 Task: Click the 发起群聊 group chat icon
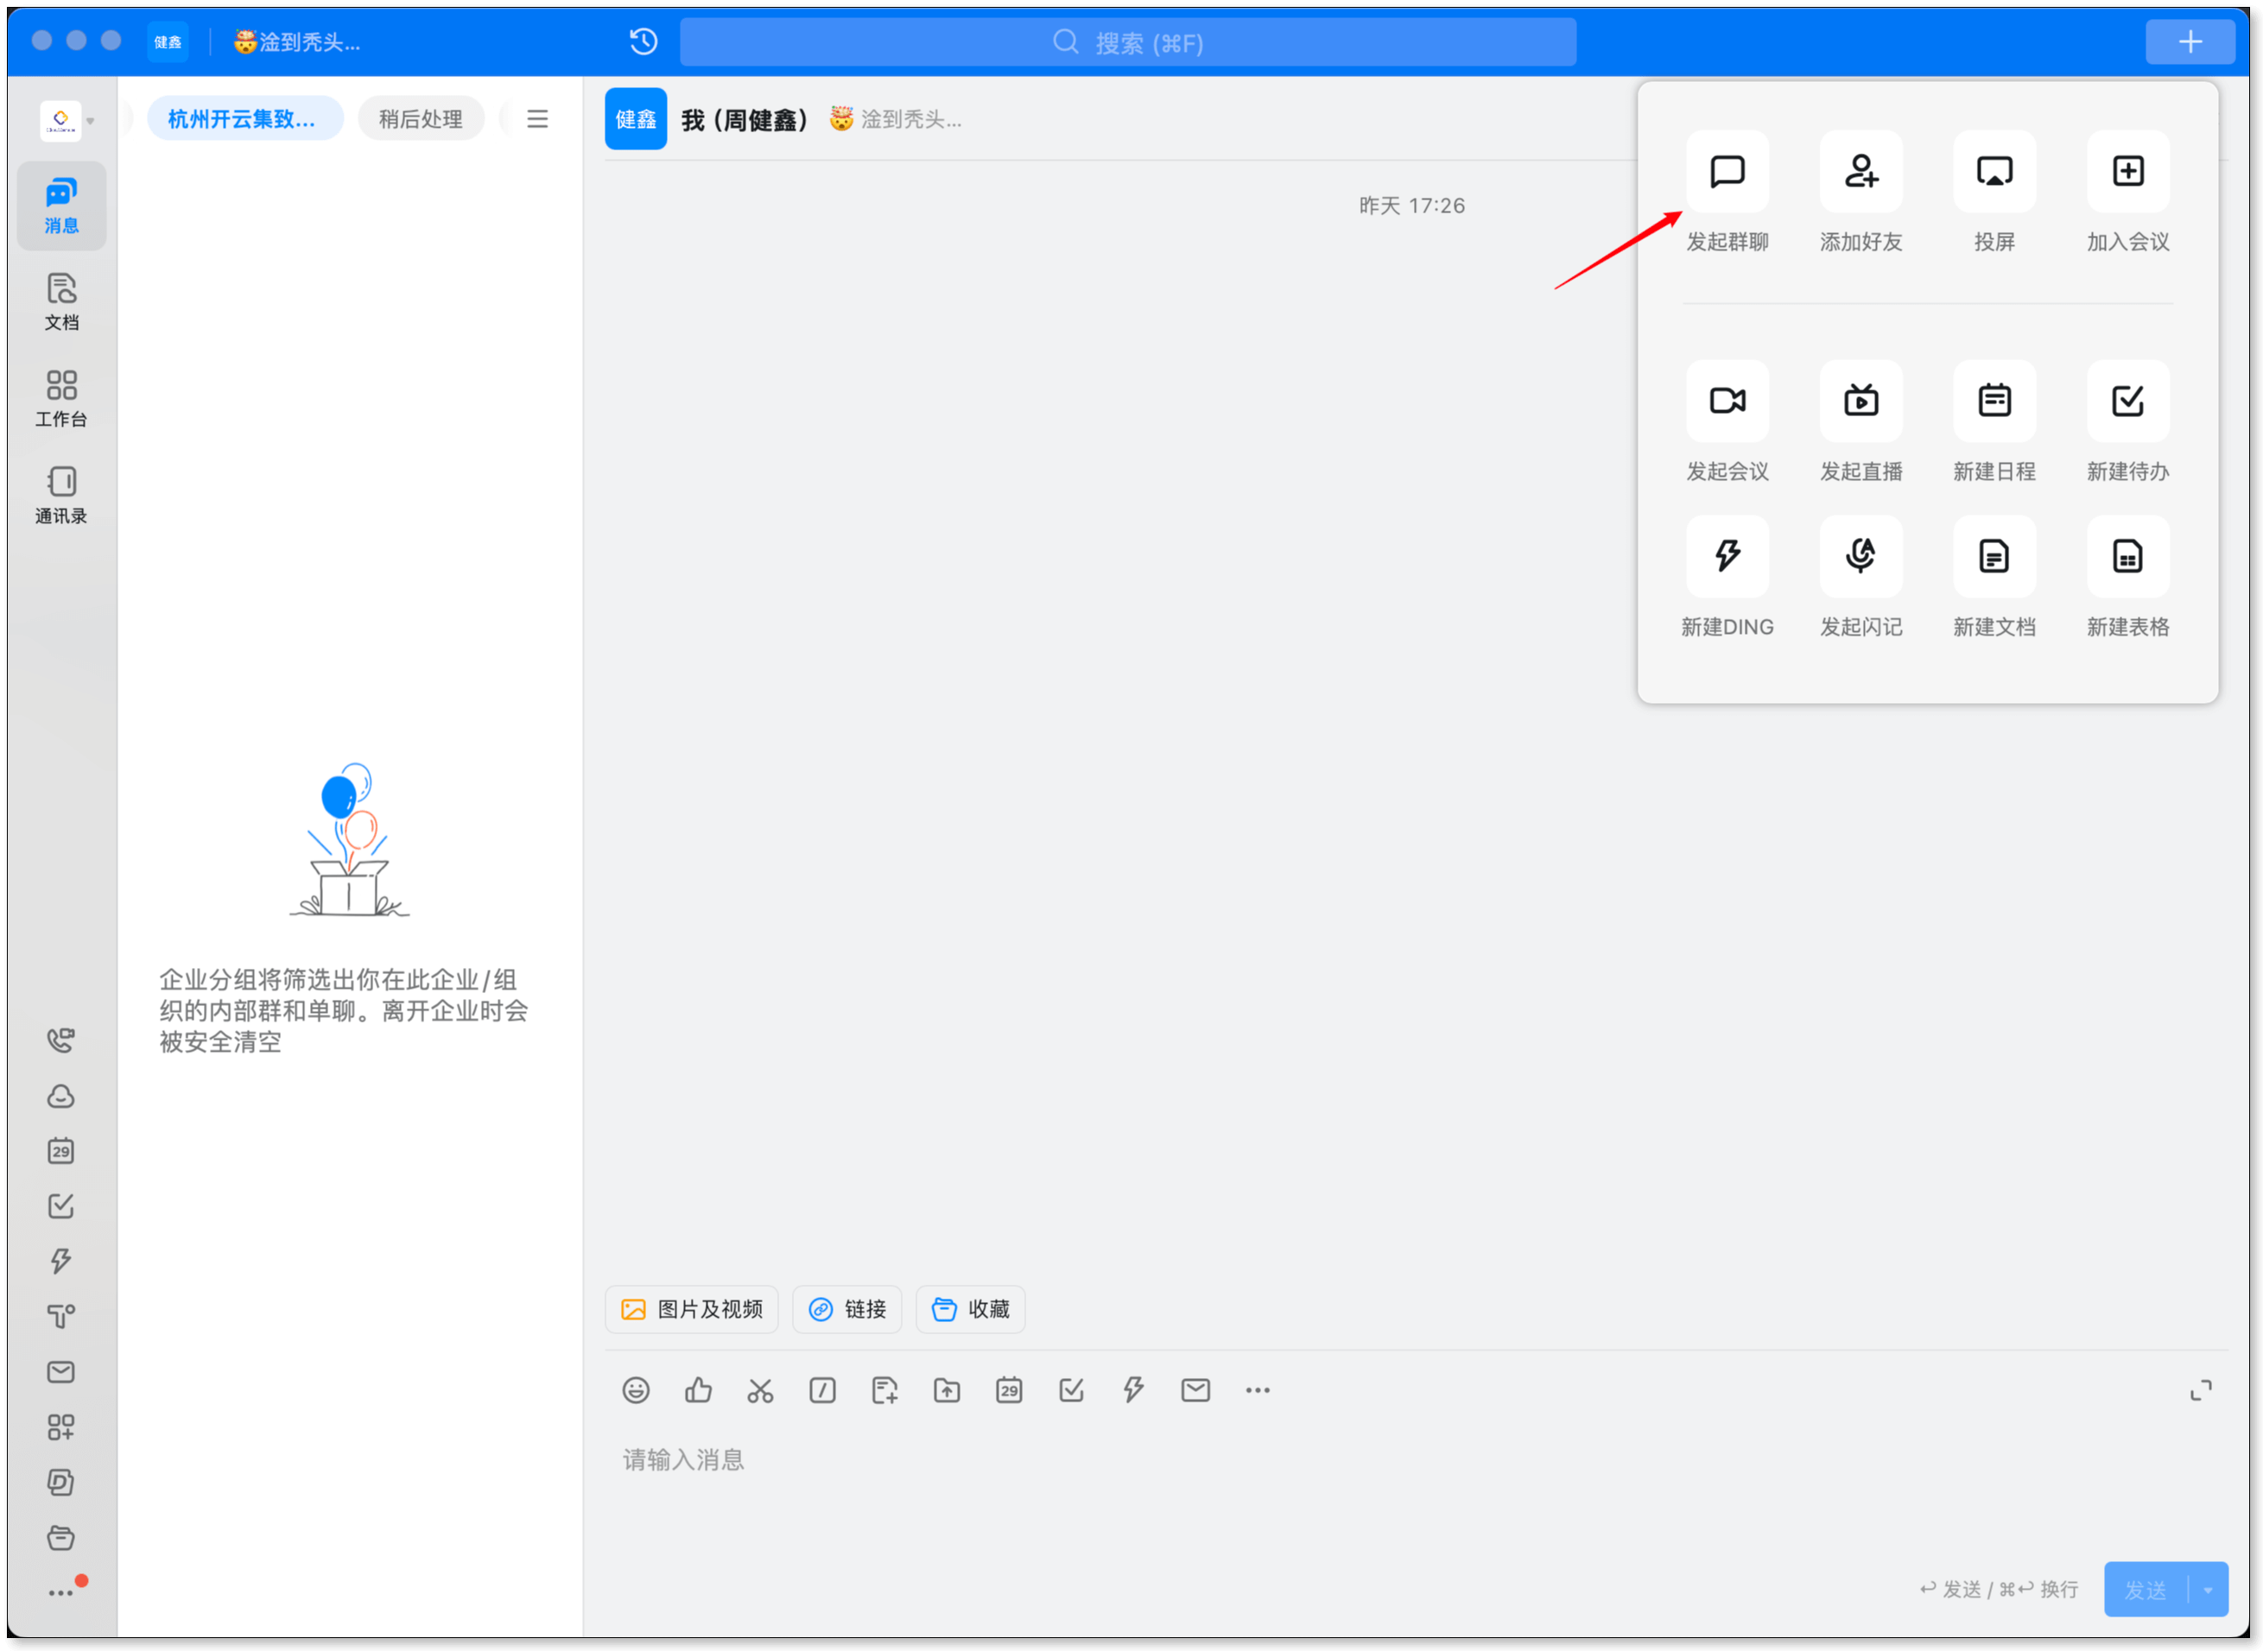point(1727,172)
